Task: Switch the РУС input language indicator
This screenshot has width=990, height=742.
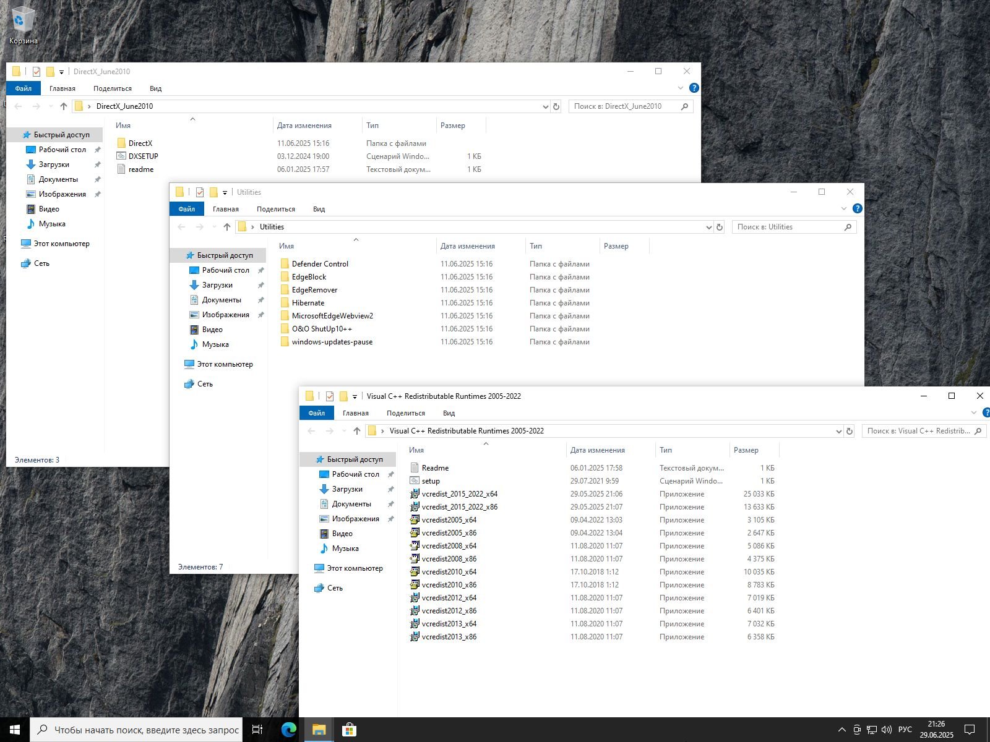Action: [905, 730]
